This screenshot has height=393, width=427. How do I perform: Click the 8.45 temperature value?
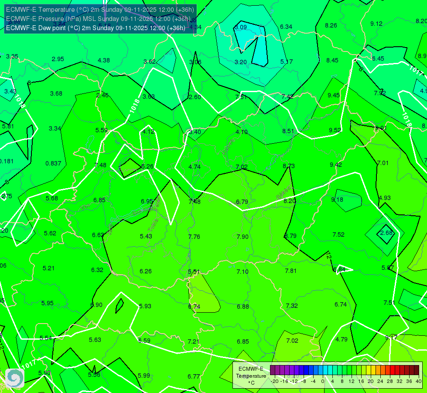pos(332,60)
